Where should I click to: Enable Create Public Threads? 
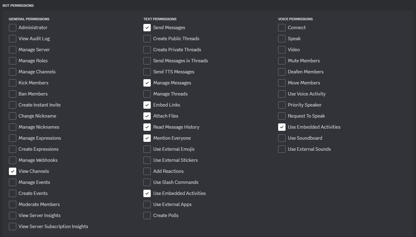pyautogui.click(x=147, y=38)
